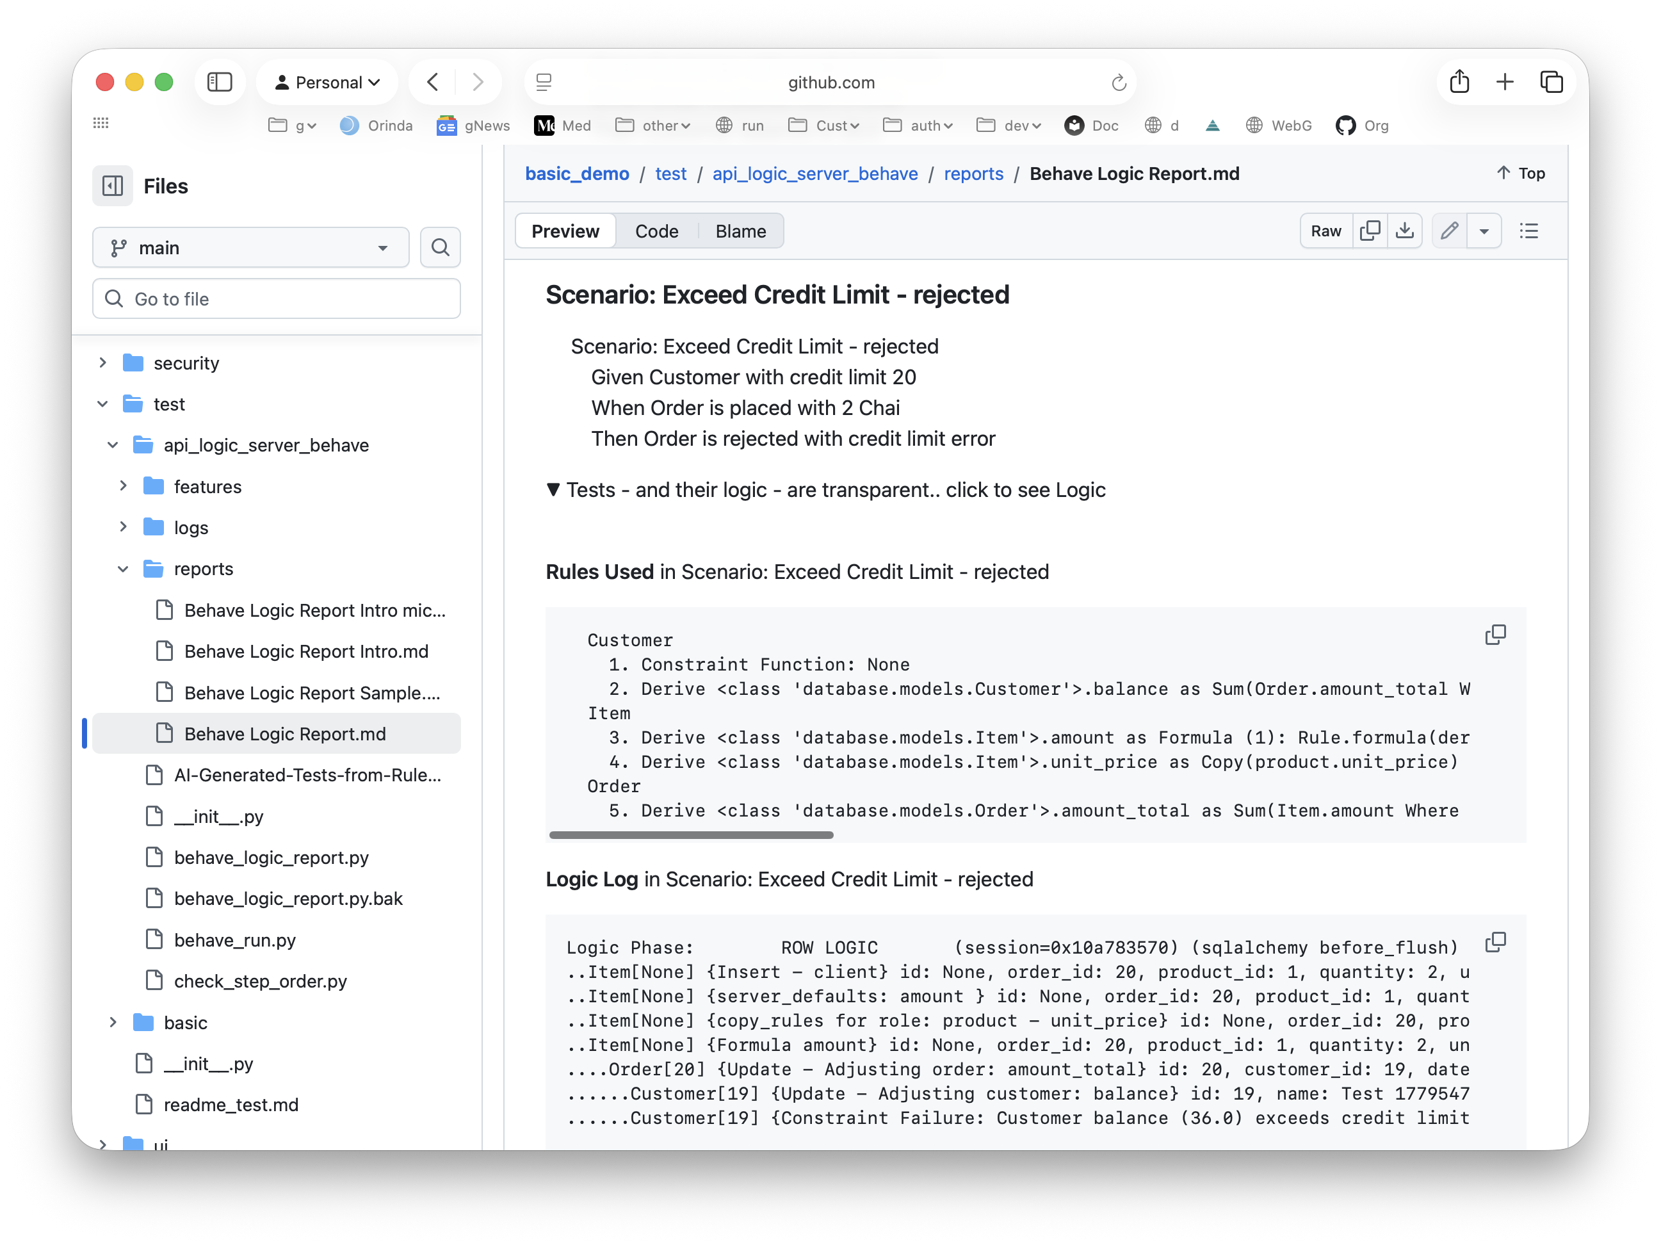
Task: Open the Org GitHub bookmark
Action: coord(1362,126)
